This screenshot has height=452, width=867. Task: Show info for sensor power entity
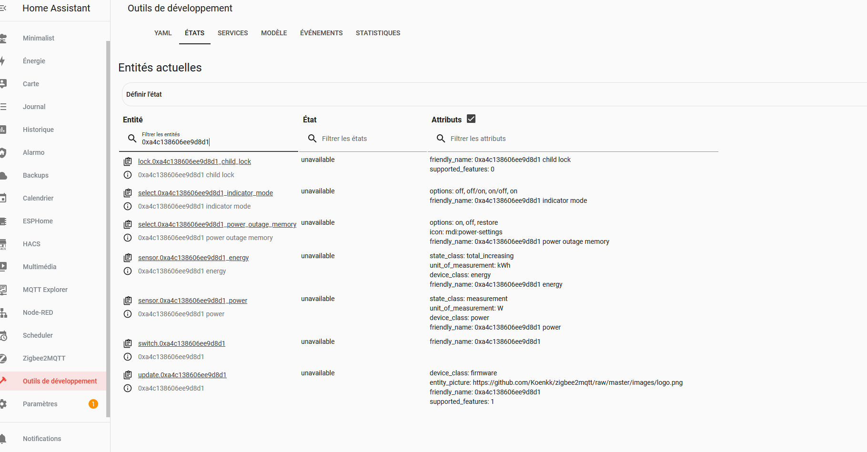(x=128, y=314)
